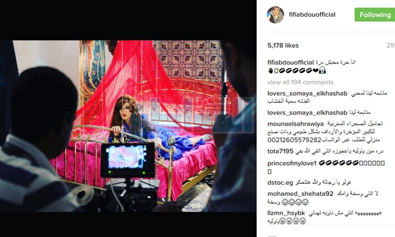Open llzmn_hsybk commenter profile
The height and width of the screenshot is (237, 395).
pyautogui.click(x=286, y=213)
